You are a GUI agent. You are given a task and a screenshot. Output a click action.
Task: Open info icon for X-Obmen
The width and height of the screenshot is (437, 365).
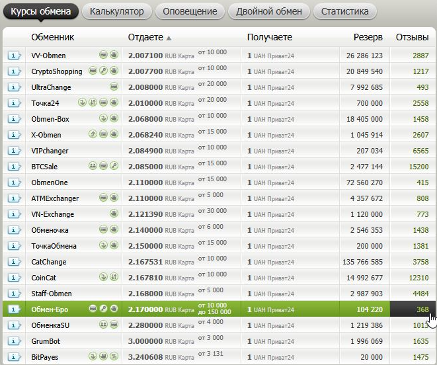tap(14, 135)
